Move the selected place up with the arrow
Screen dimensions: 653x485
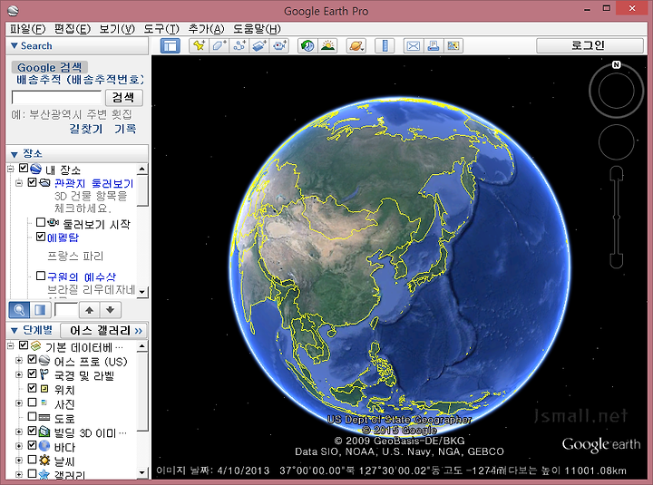tap(89, 310)
